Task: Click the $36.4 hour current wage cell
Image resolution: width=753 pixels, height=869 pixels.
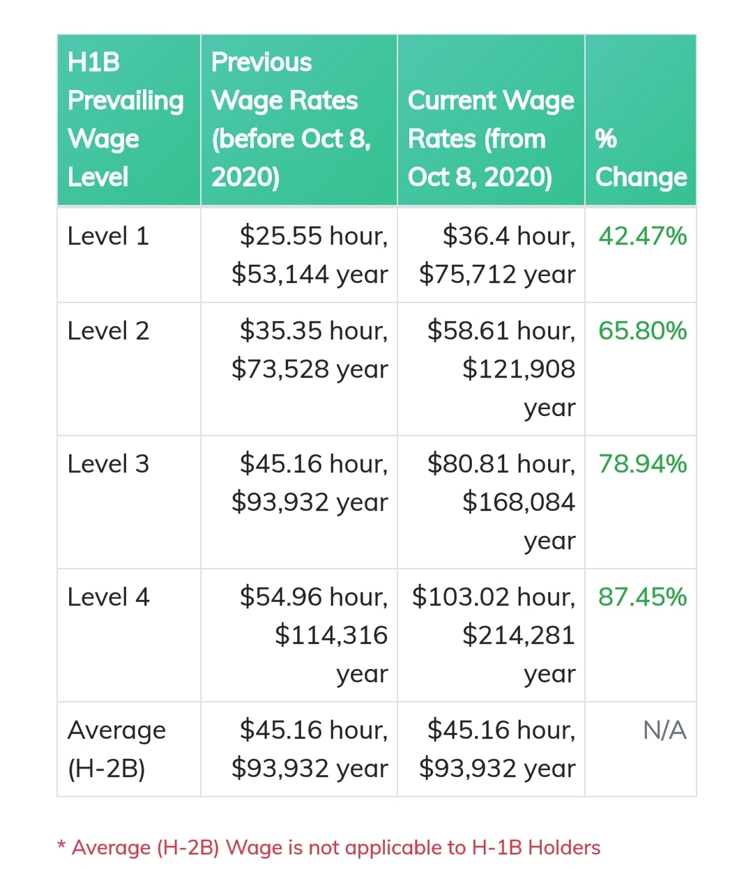Action: (497, 255)
